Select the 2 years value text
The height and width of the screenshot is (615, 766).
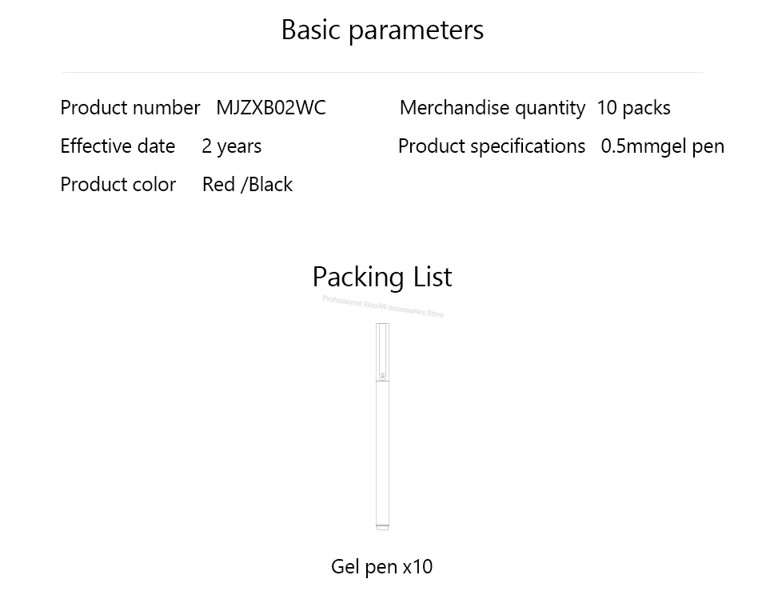pos(231,146)
